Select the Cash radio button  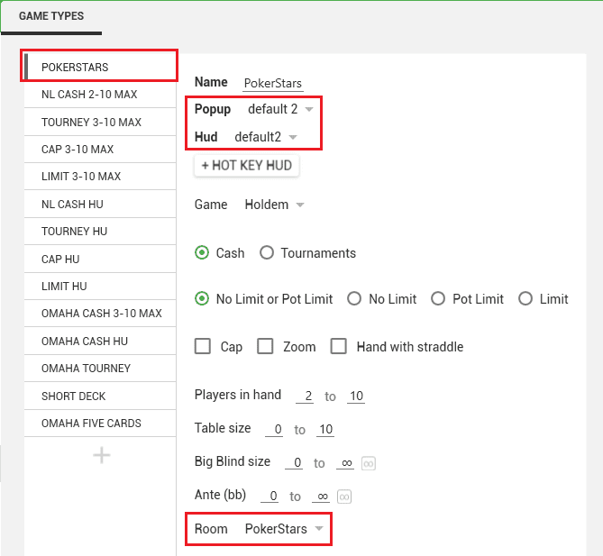pos(202,253)
